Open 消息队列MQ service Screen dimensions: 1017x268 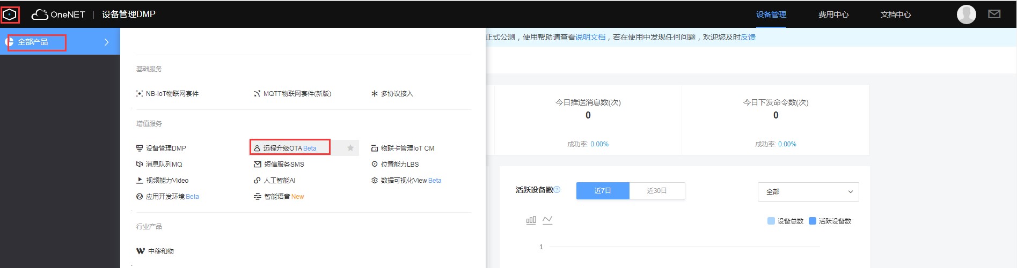[159, 165]
